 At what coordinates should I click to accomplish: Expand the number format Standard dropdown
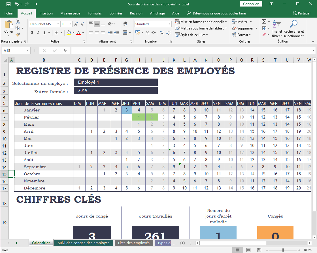(169, 24)
